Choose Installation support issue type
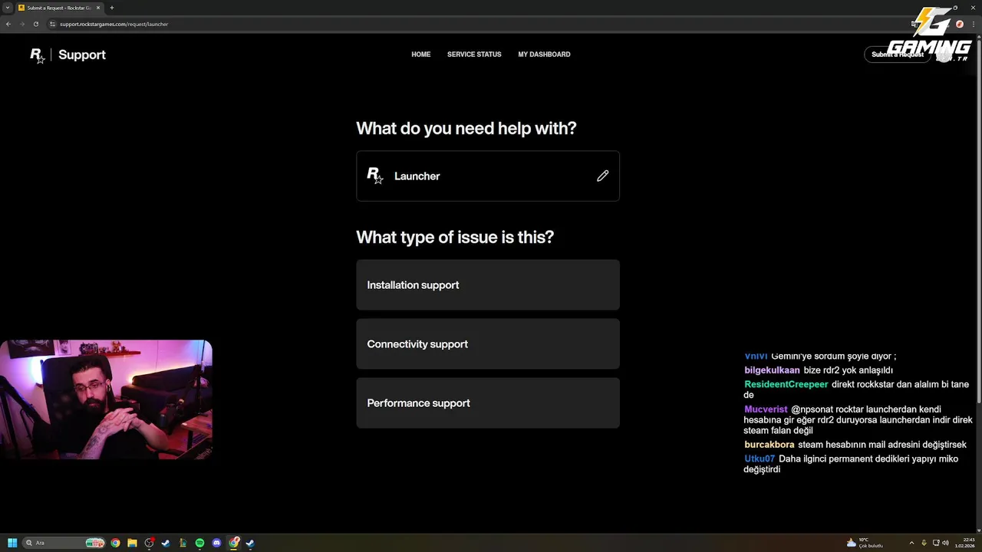 click(x=488, y=284)
